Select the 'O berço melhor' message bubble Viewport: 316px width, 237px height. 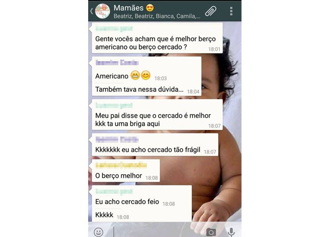point(126,171)
